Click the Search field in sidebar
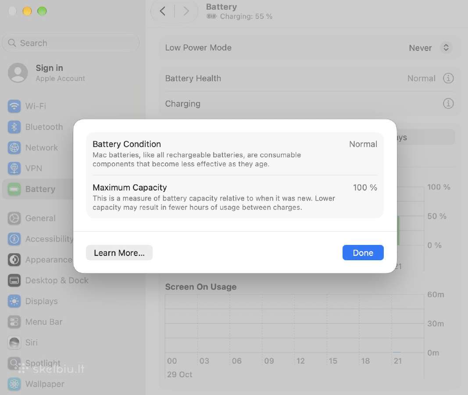Image resolution: width=468 pixels, height=395 pixels. click(x=71, y=43)
